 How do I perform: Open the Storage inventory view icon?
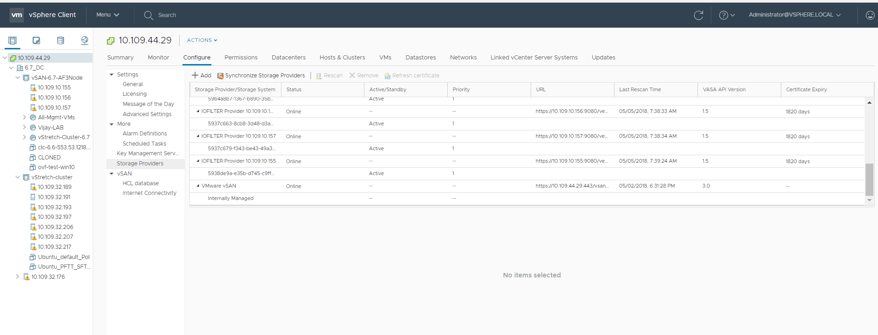pos(60,41)
